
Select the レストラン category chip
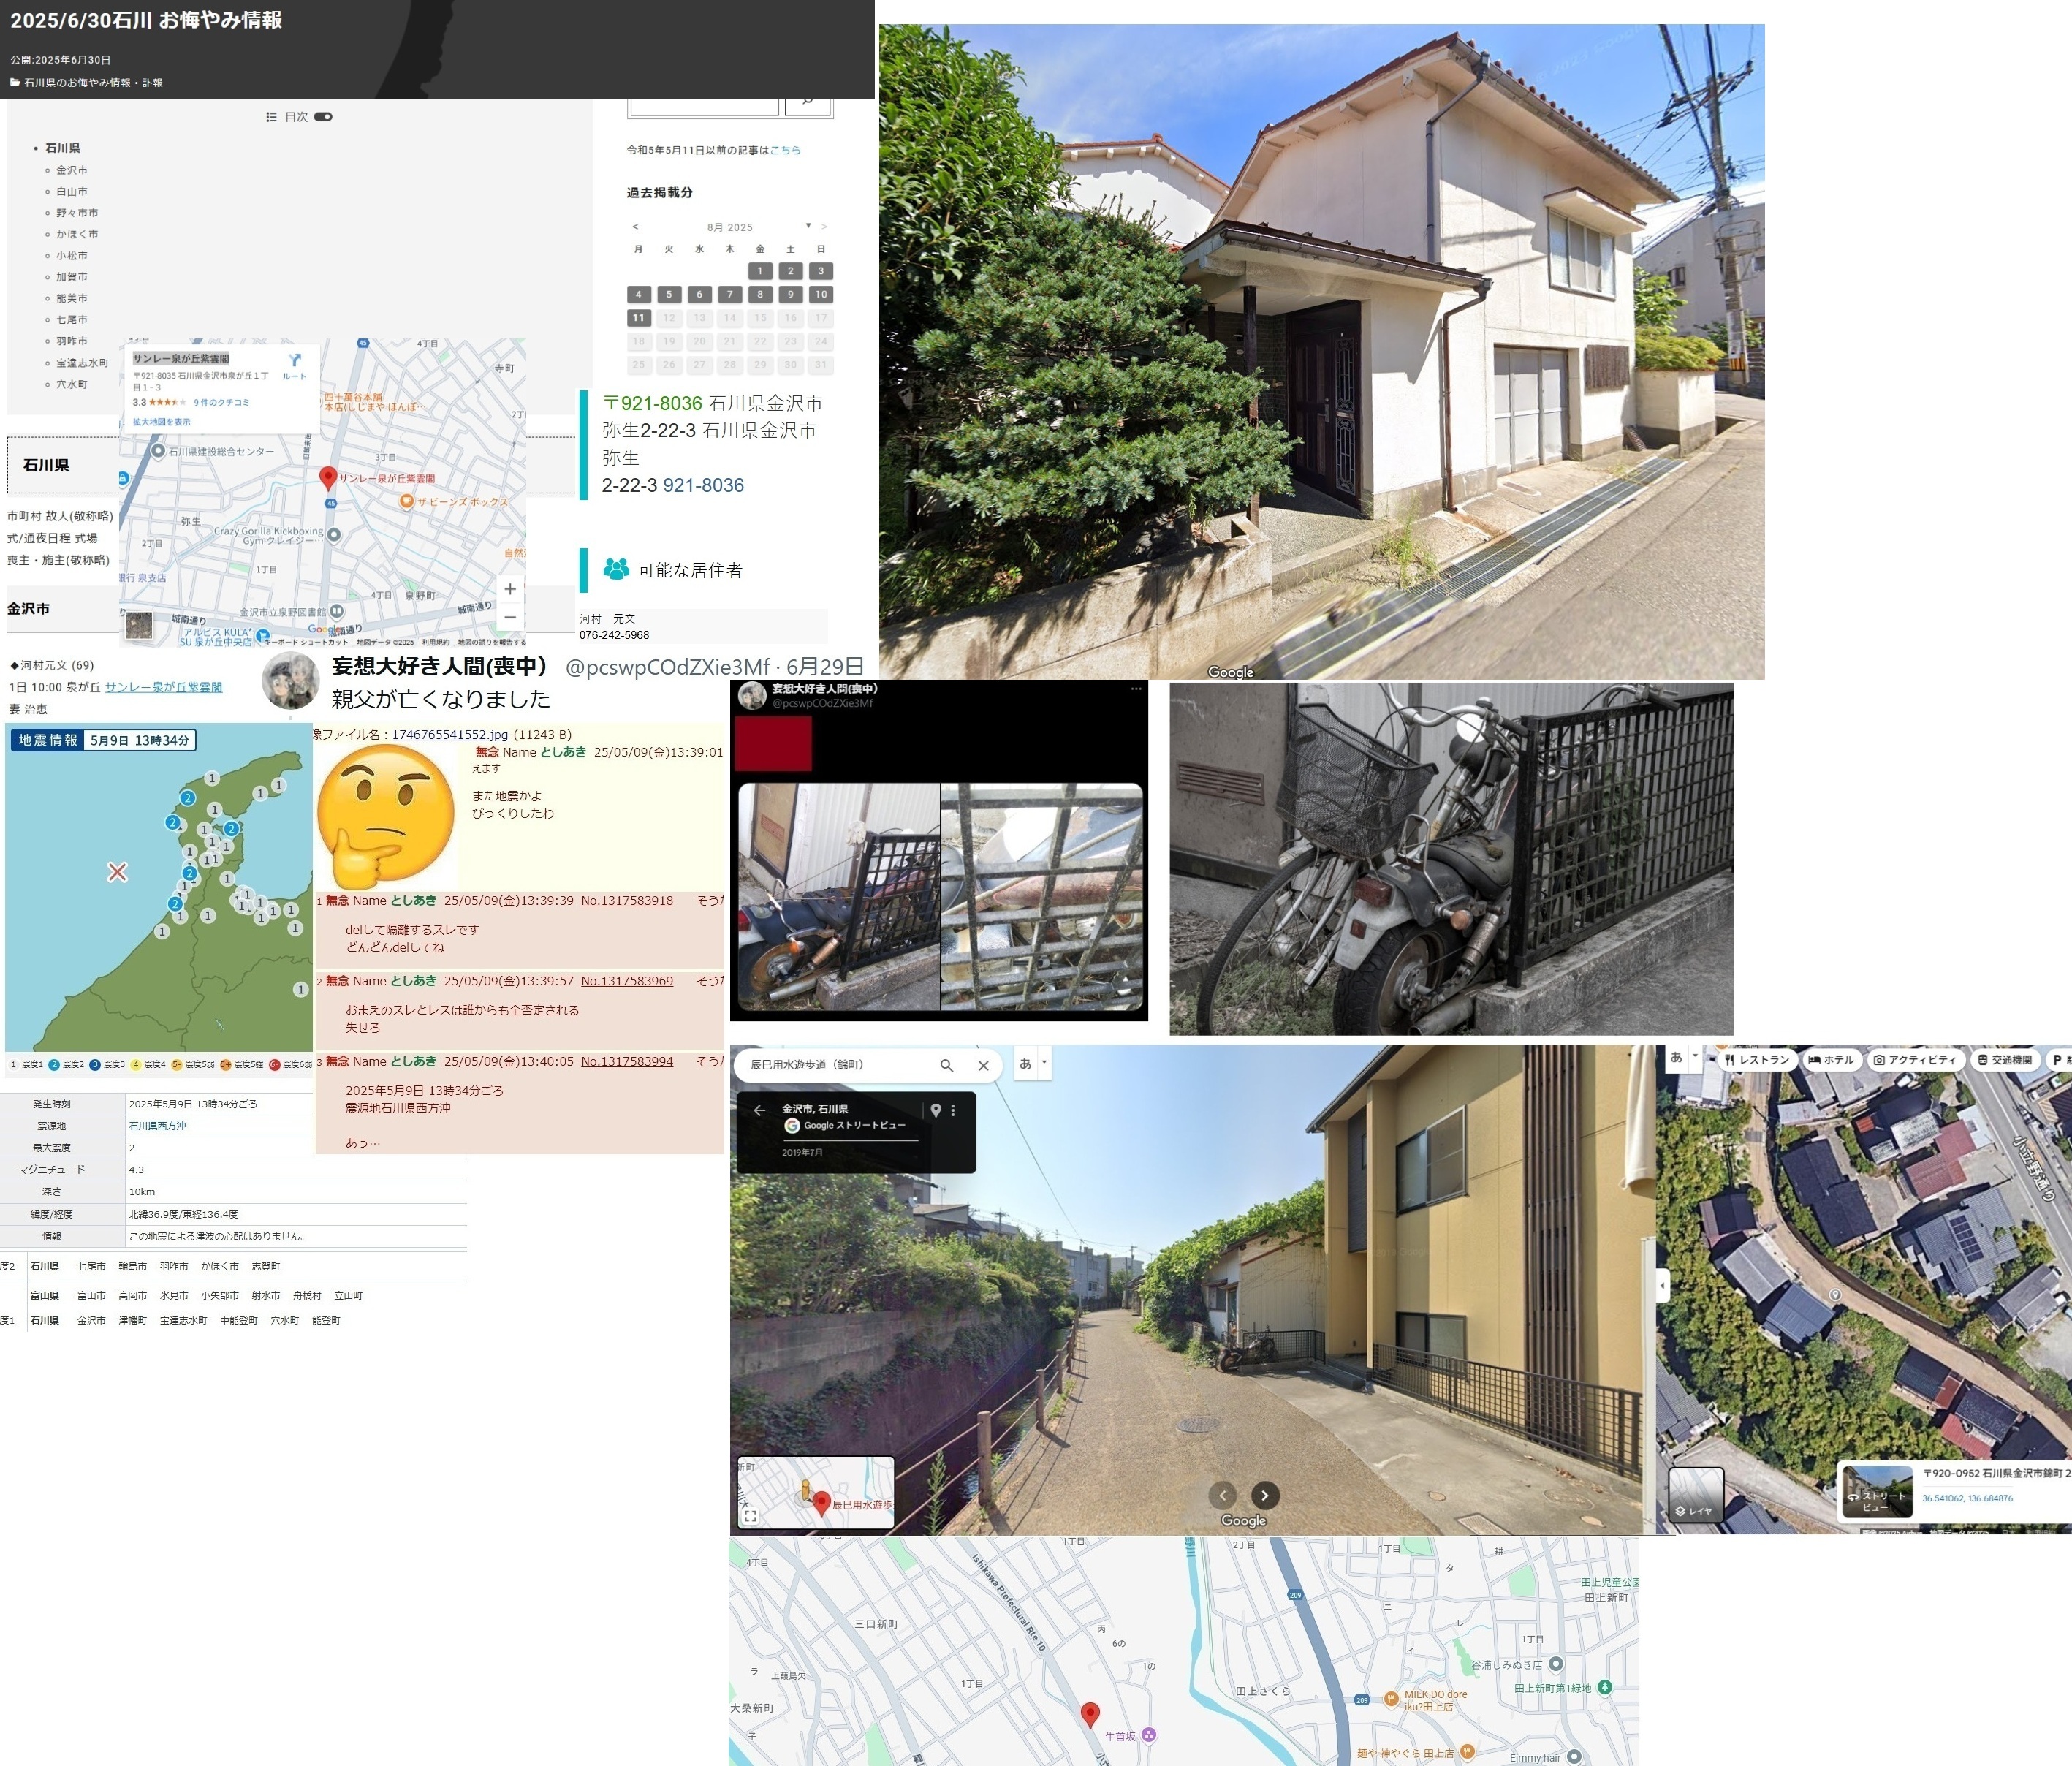(1756, 1060)
